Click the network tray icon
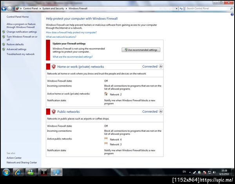Image resolution: width=235 pixels, height=184 pixels. (210, 173)
